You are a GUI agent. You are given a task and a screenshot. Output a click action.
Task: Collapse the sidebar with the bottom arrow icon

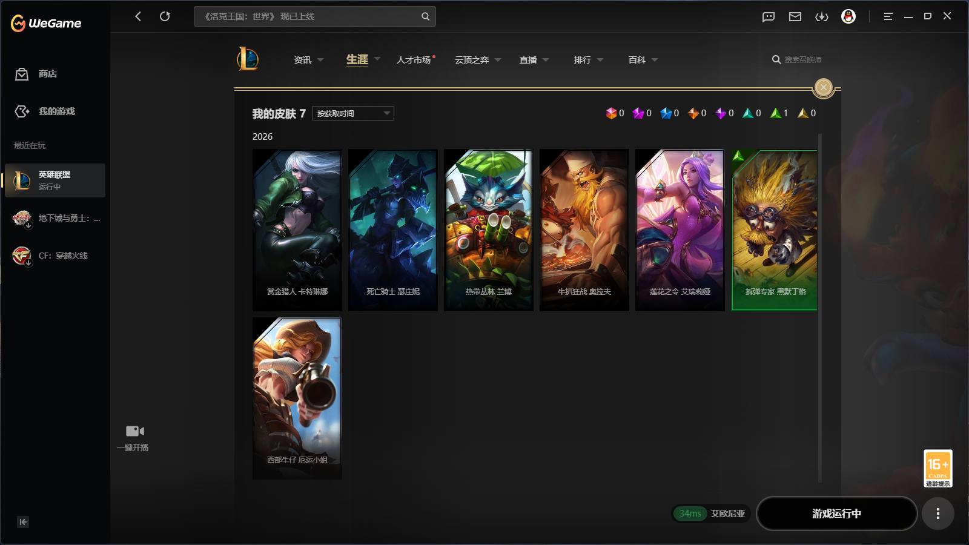click(23, 522)
